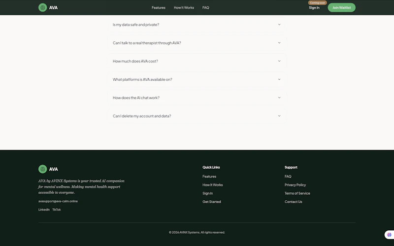Open the Privacy Policy link
Image resolution: width=394 pixels, height=246 pixels.
point(295,185)
